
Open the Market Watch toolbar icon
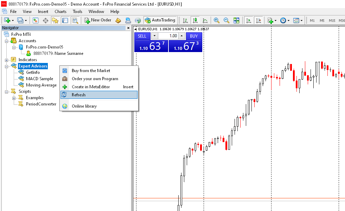(x=36, y=20)
